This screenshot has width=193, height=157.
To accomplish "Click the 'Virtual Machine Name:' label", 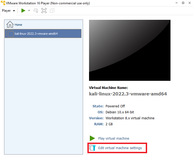I will coord(108,88).
